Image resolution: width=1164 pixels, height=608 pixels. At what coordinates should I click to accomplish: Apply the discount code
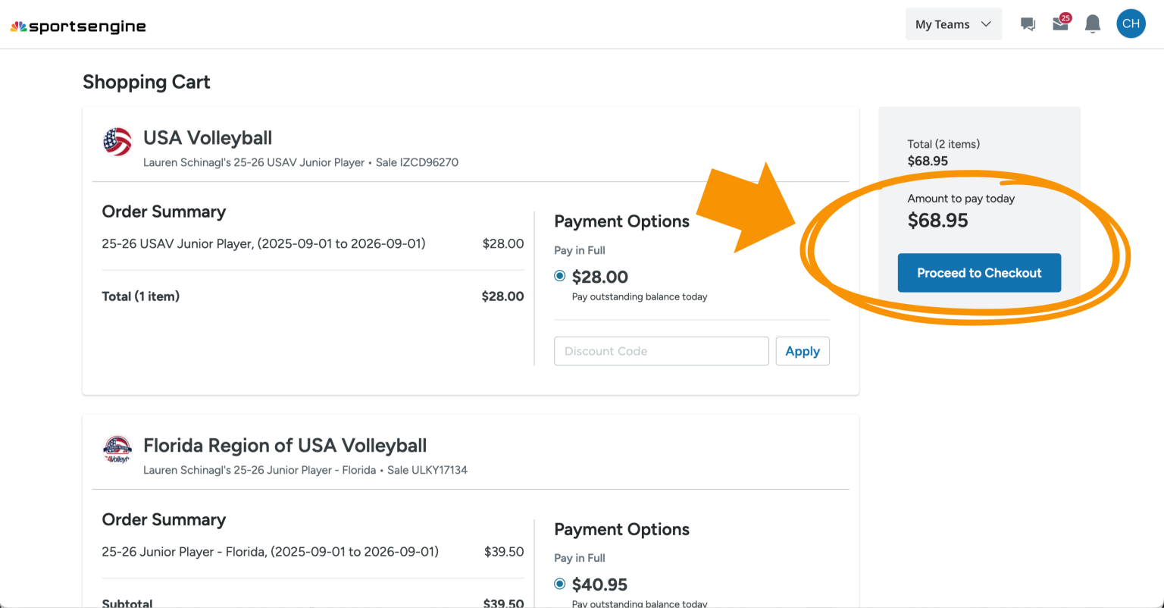point(803,351)
